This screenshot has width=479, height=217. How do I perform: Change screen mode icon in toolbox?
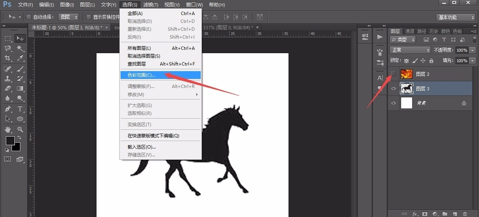click(20, 159)
